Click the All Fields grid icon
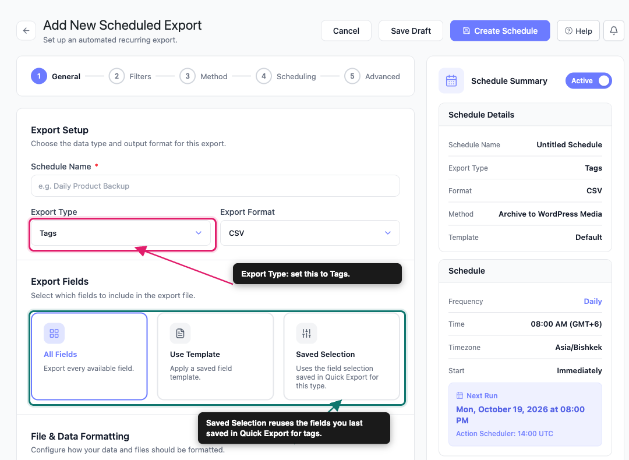The height and width of the screenshot is (460, 629). pyautogui.click(x=54, y=333)
